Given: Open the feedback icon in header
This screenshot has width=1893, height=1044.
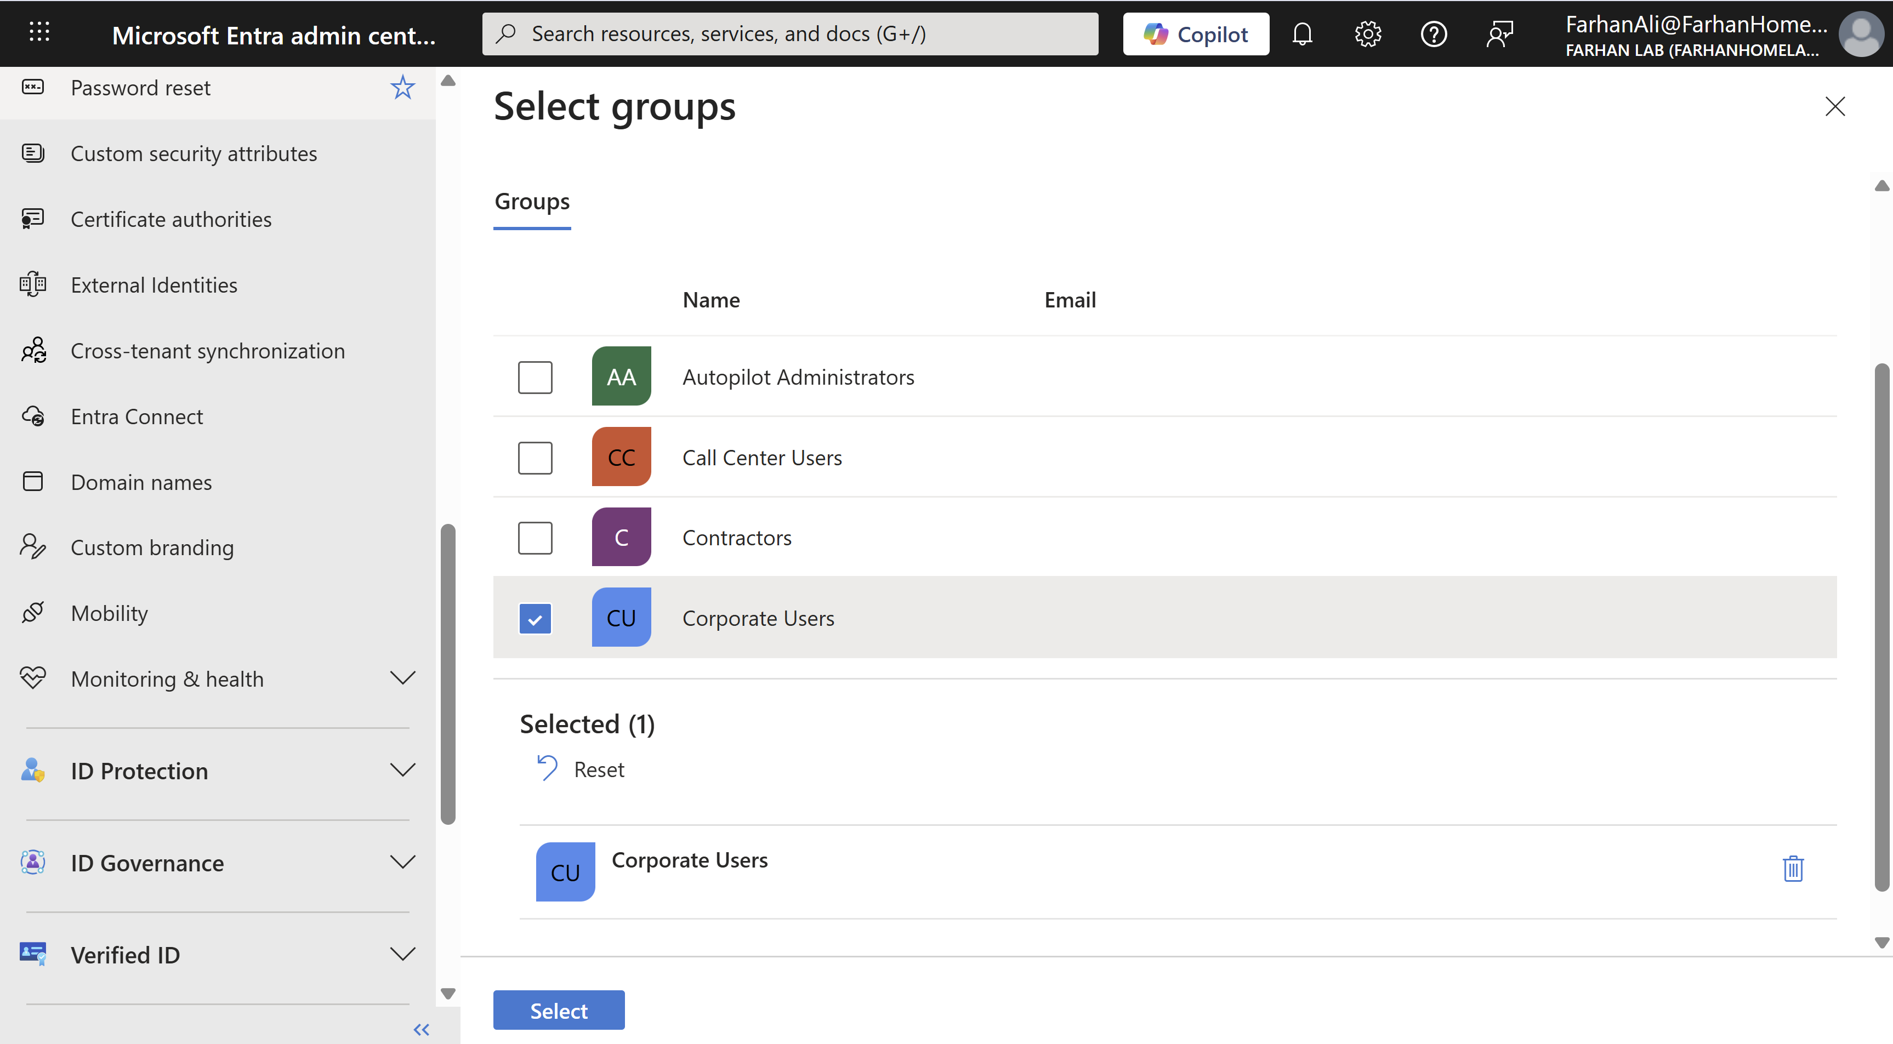Looking at the screenshot, I should point(1499,34).
